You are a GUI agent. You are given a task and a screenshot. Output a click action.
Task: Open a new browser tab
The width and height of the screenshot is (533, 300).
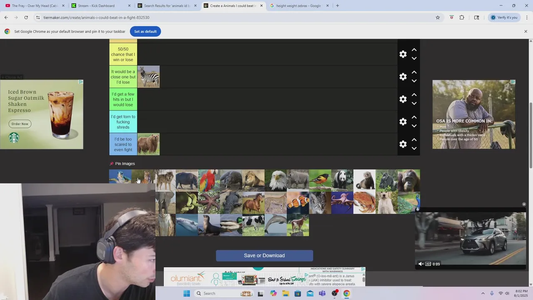[337, 6]
